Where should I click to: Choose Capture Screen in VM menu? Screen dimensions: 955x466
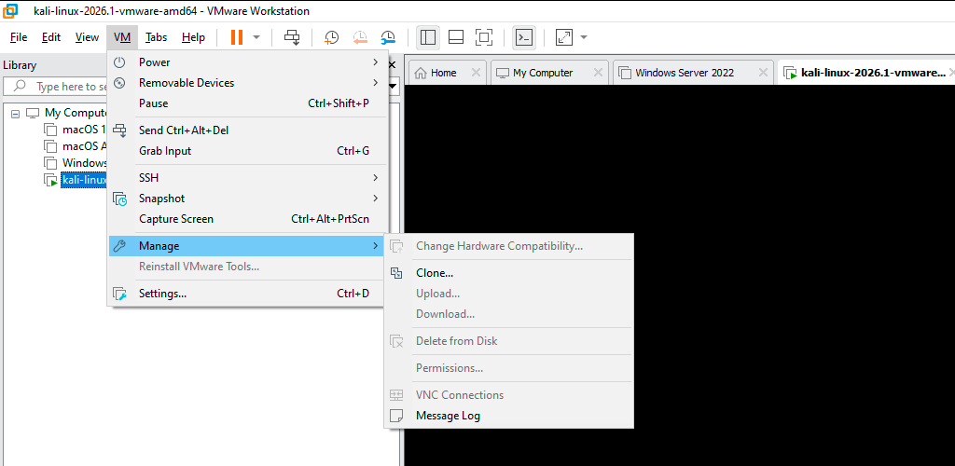click(176, 219)
